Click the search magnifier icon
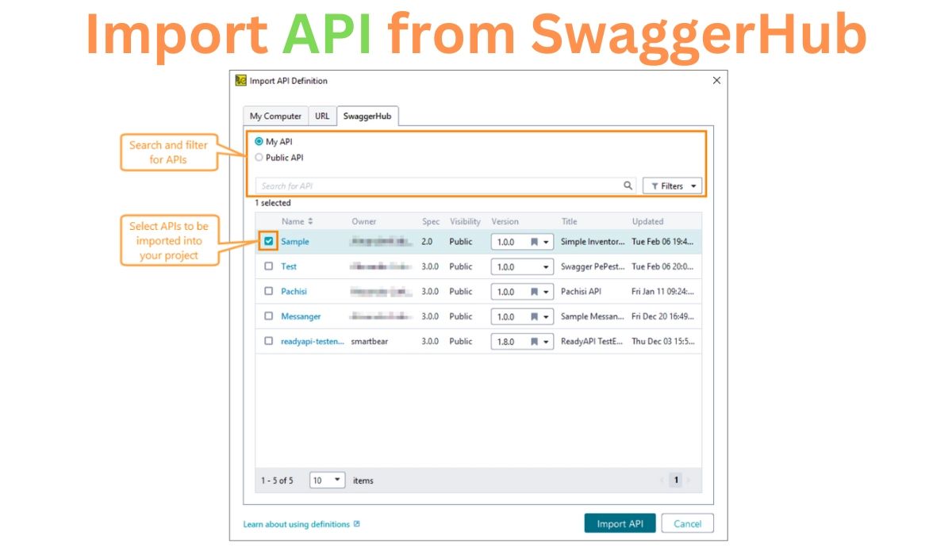 628,186
